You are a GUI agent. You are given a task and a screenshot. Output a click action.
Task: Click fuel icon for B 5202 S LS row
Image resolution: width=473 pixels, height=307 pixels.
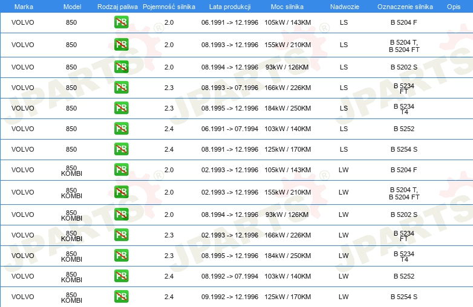point(121,67)
